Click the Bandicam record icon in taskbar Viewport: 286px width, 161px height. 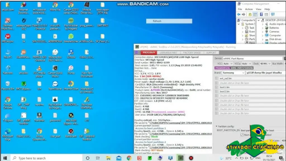click(191, 158)
